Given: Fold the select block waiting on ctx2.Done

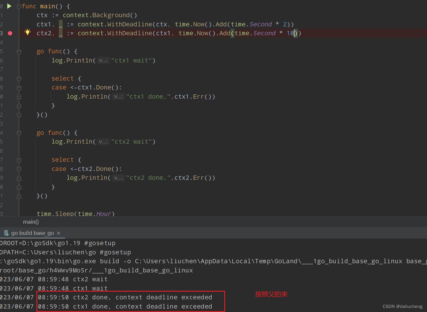Looking at the screenshot, I should [19, 160].
